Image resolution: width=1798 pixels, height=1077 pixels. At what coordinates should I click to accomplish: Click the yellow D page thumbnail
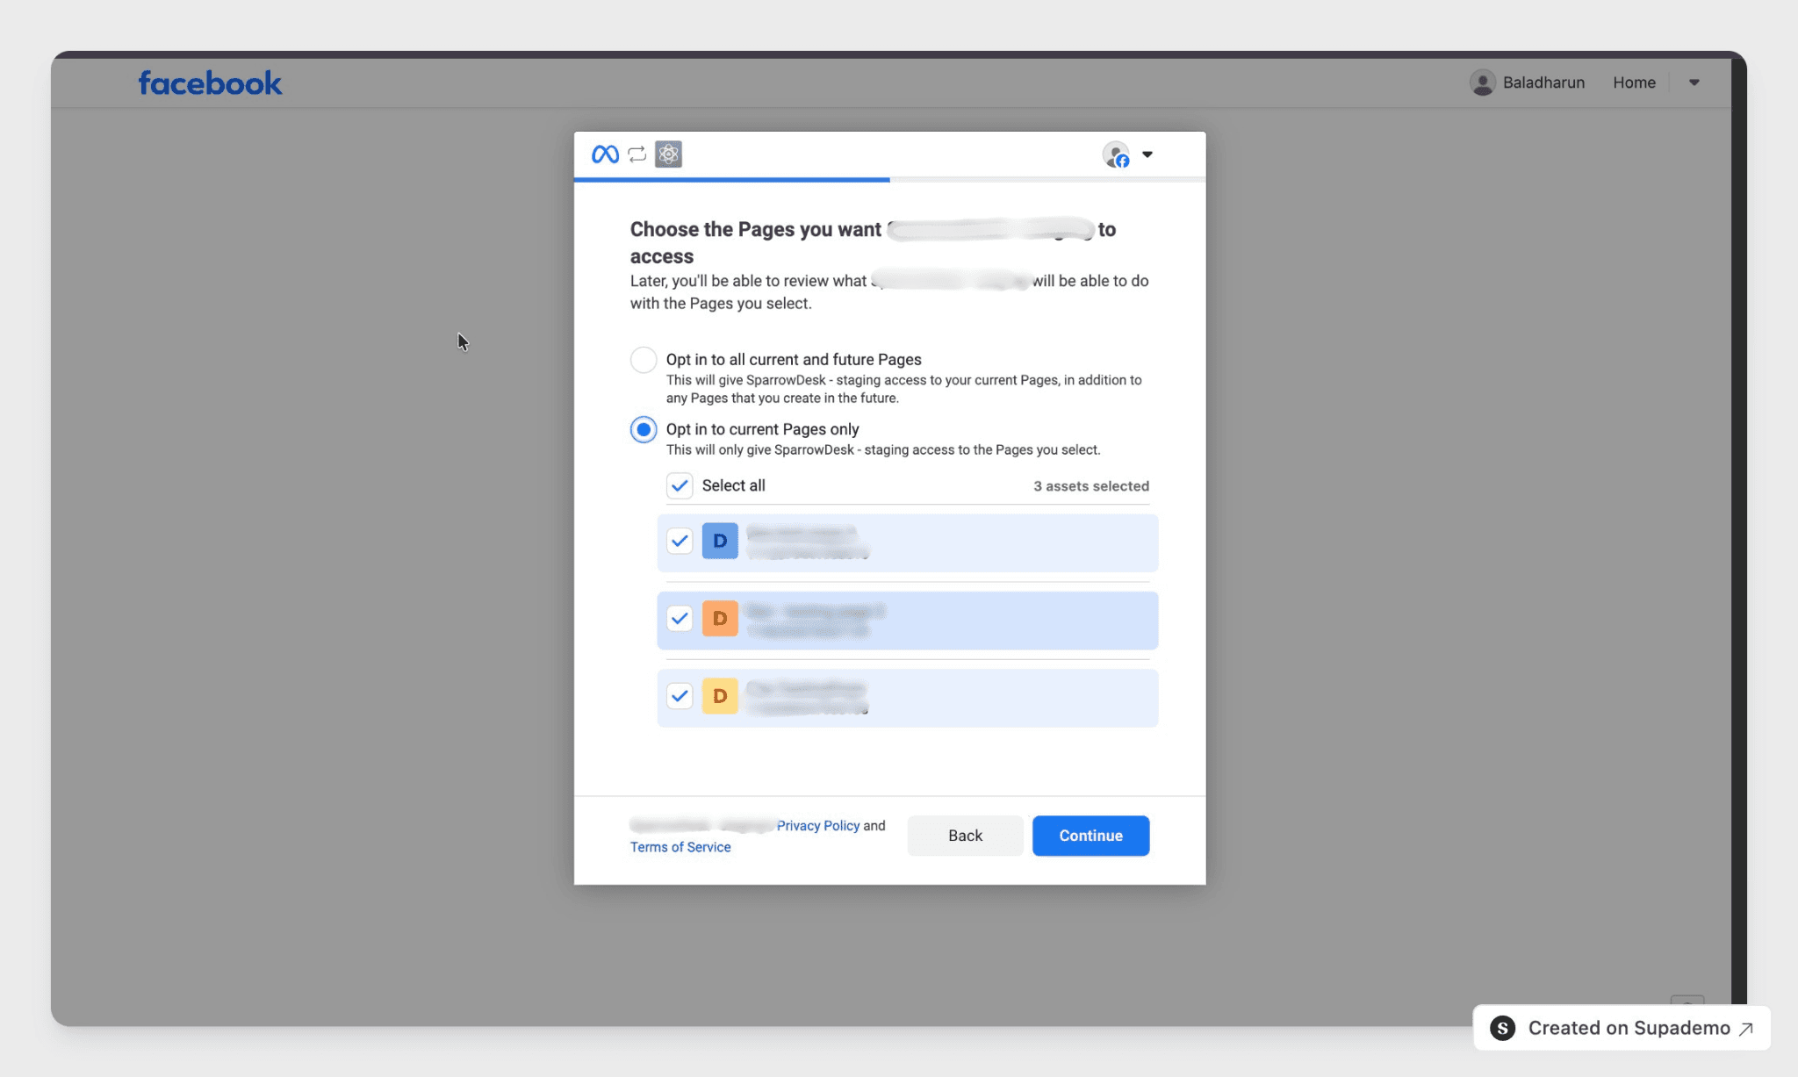(x=720, y=696)
